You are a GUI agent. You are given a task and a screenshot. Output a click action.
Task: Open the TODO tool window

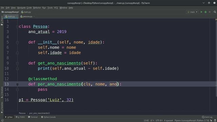pyautogui.click(x=20, y=117)
